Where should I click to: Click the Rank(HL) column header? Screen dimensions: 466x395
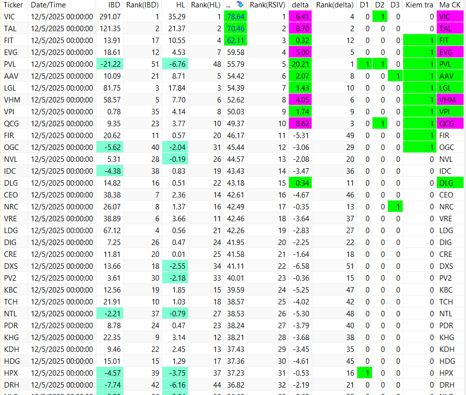point(206,5)
